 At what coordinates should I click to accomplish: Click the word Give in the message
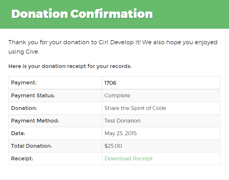[32, 52]
